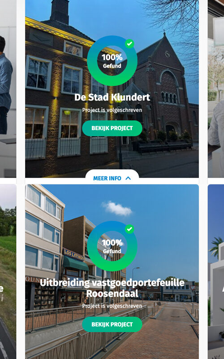Click green checkmark badge on De Stad Klundert
Screen dimensions: 224x359
[x=129, y=44]
